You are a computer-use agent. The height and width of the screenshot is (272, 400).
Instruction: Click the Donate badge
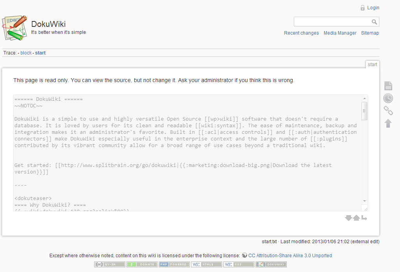tap(142, 264)
